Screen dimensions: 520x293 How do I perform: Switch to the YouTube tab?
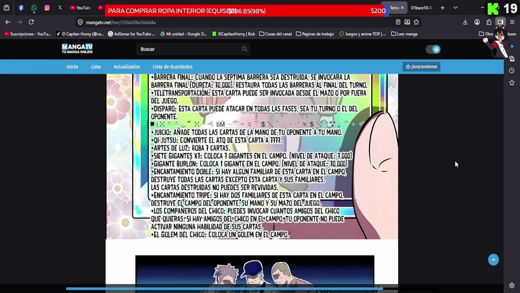pyautogui.click(x=80, y=8)
